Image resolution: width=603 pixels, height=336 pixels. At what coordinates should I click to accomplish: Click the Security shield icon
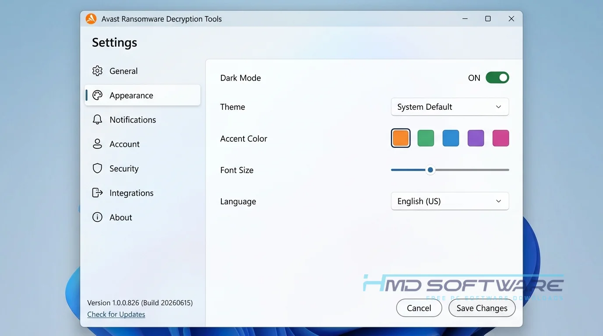pyautogui.click(x=97, y=168)
